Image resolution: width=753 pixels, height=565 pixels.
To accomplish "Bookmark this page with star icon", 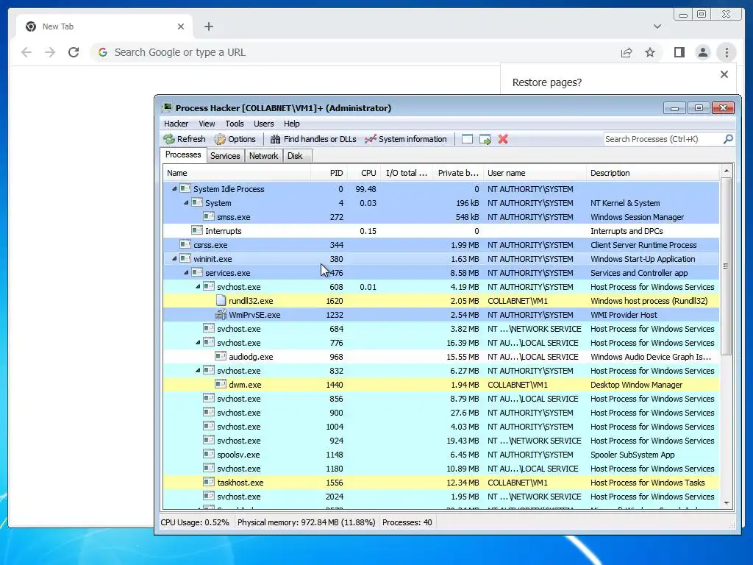I will 650,52.
